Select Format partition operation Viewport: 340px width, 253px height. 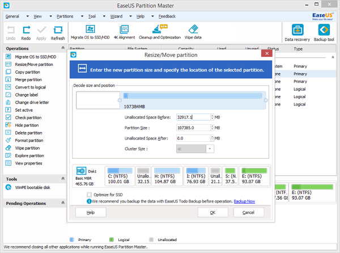24,140
